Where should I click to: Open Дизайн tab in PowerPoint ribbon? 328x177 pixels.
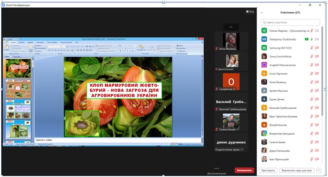tap(30, 42)
